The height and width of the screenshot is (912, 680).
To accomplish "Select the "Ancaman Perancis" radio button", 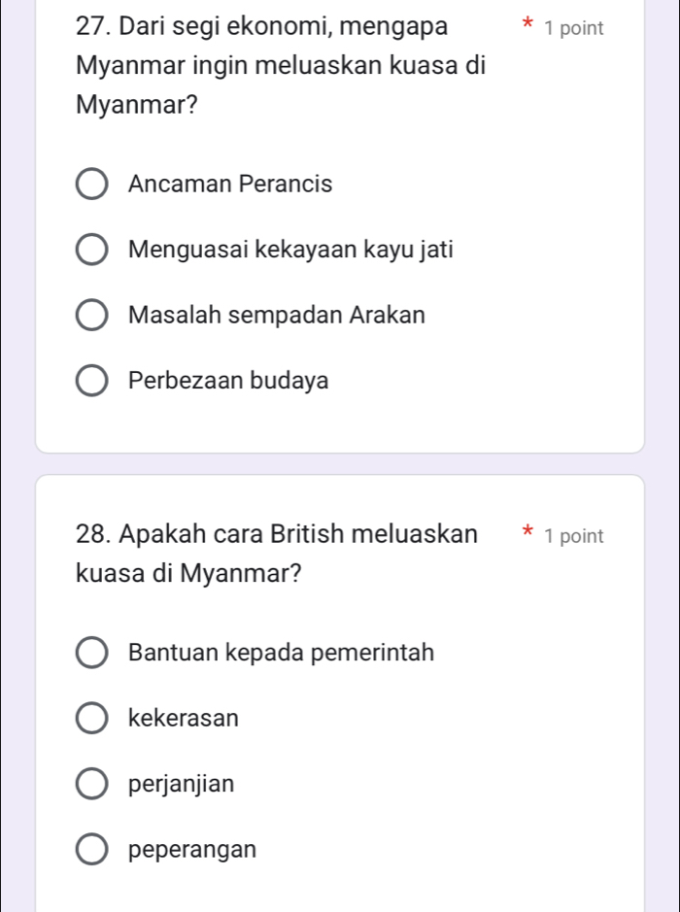I will [92, 184].
